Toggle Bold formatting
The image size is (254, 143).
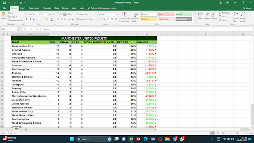(27, 19)
